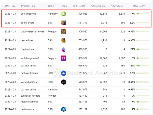Click the defi-kingdoms green gem logo
153x115 pixels.
(64, 14)
